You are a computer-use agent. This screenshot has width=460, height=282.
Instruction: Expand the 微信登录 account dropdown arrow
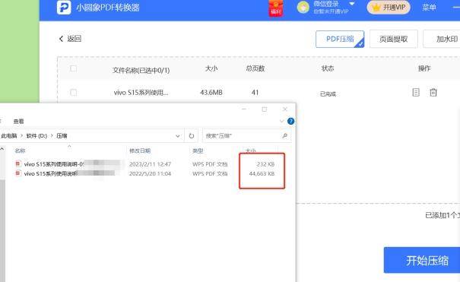(352, 4)
